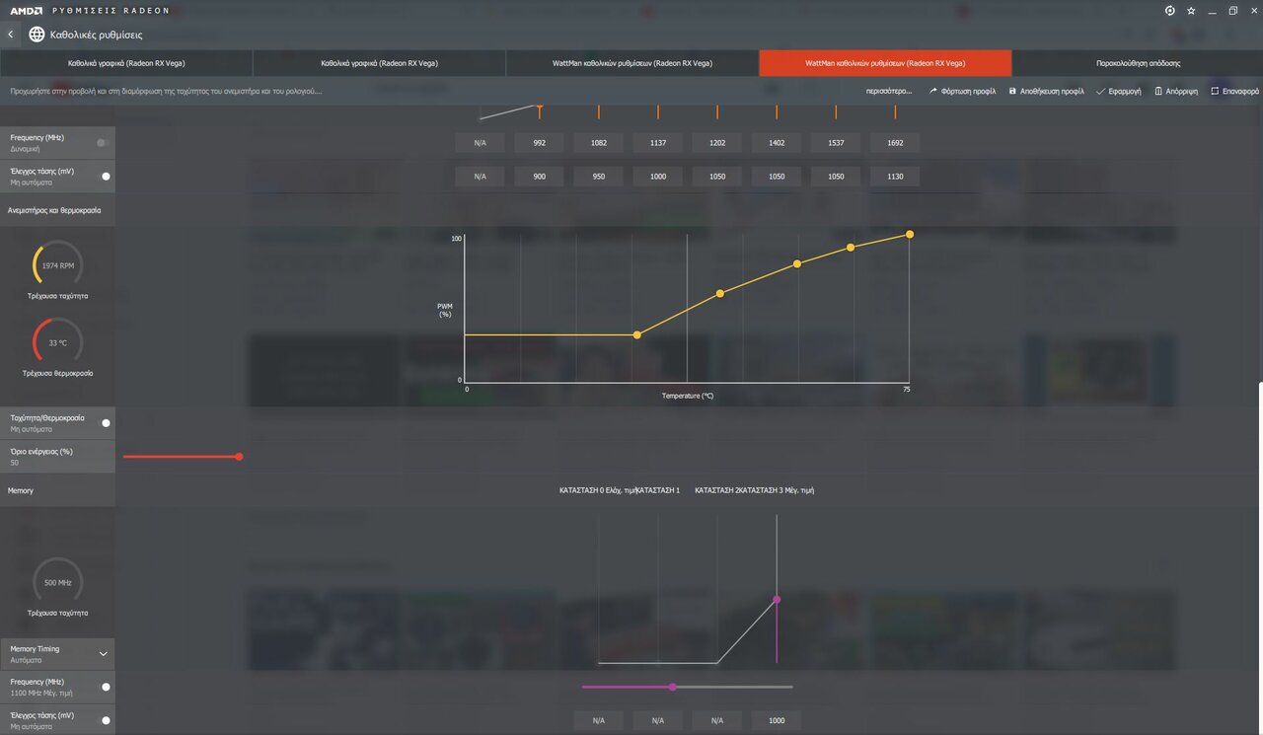
Task: Edit the 1130 mV voltage field
Action: pos(895,177)
